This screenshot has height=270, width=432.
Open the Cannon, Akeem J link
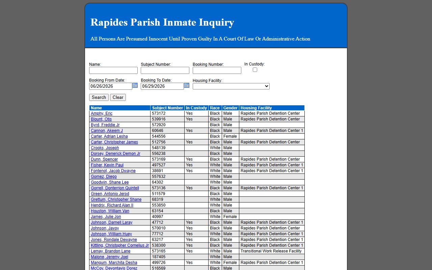click(107, 131)
